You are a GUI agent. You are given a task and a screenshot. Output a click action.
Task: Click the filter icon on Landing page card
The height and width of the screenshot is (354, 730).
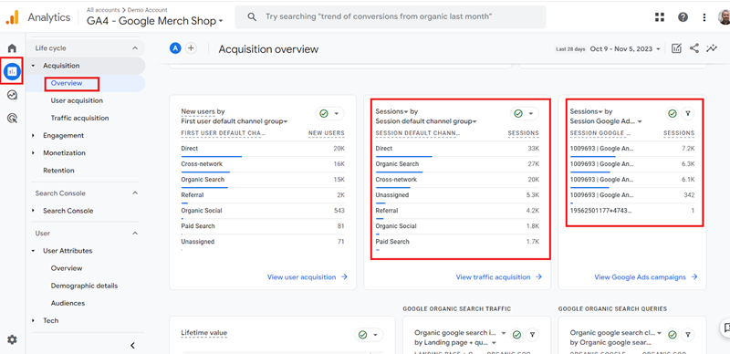click(532, 335)
